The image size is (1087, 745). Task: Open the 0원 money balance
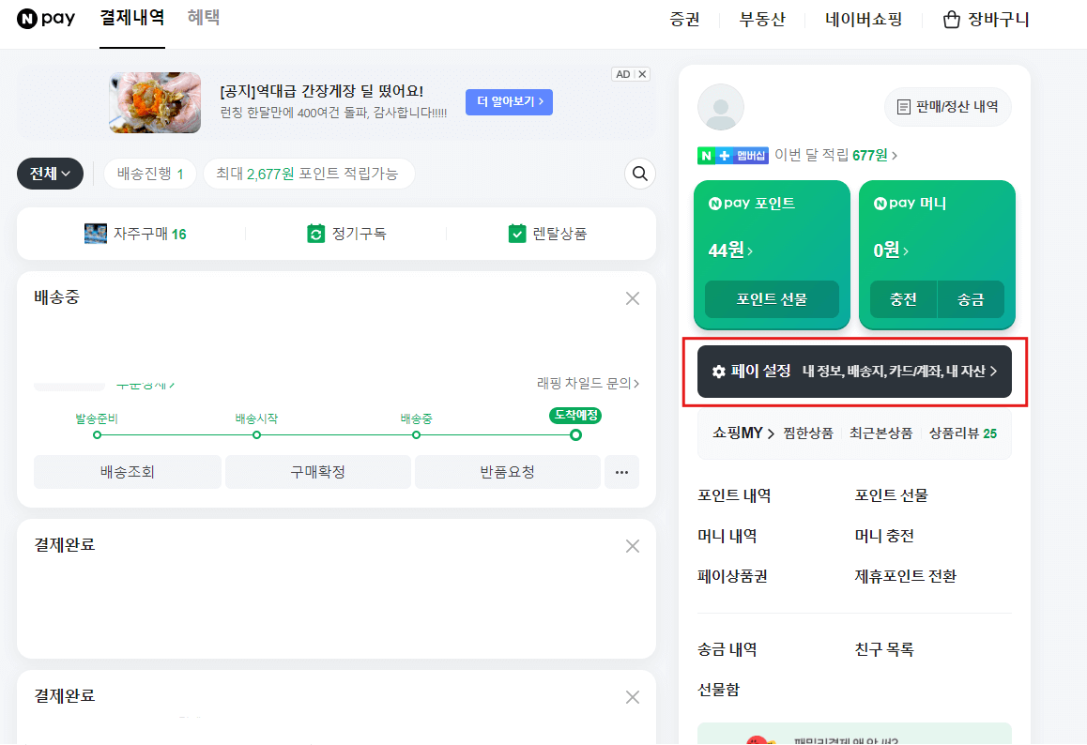click(x=891, y=251)
